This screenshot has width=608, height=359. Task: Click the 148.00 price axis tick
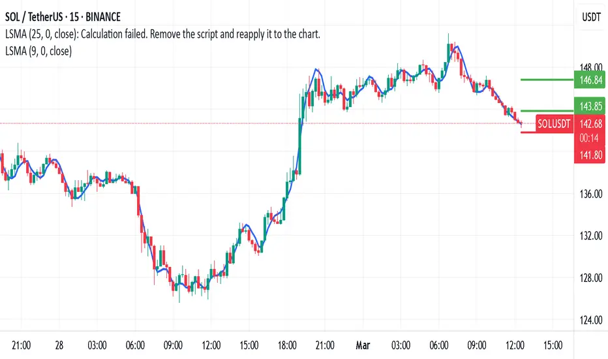coord(590,67)
